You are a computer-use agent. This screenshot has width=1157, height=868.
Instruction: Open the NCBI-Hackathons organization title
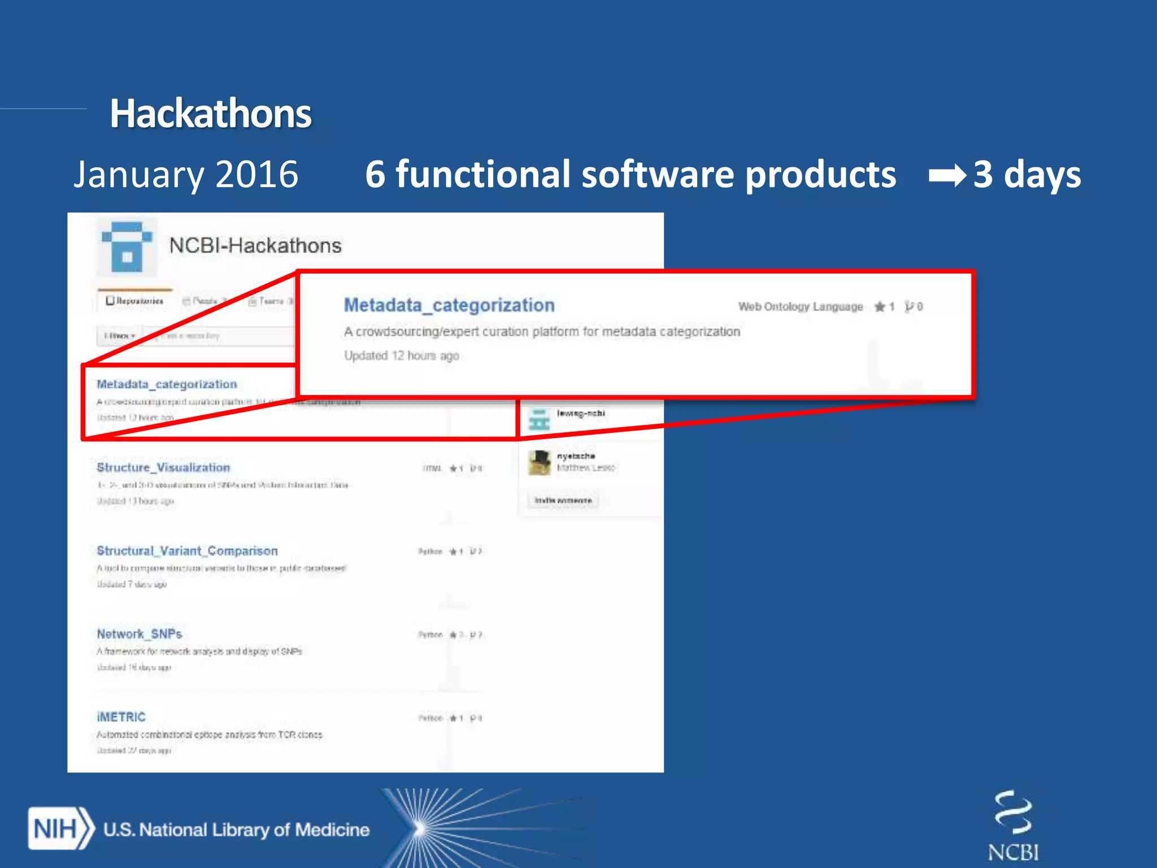(255, 246)
